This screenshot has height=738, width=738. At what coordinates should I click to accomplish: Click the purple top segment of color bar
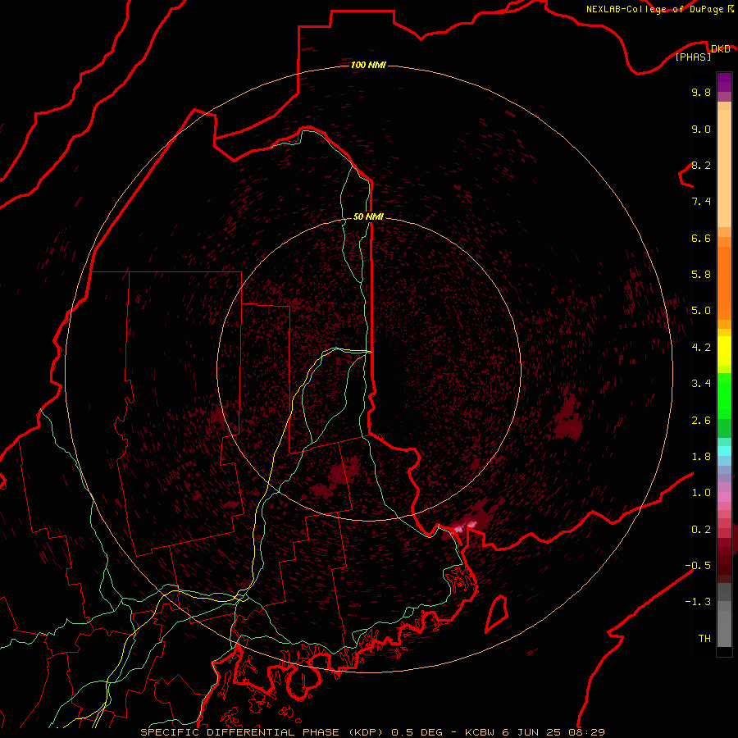pos(724,82)
